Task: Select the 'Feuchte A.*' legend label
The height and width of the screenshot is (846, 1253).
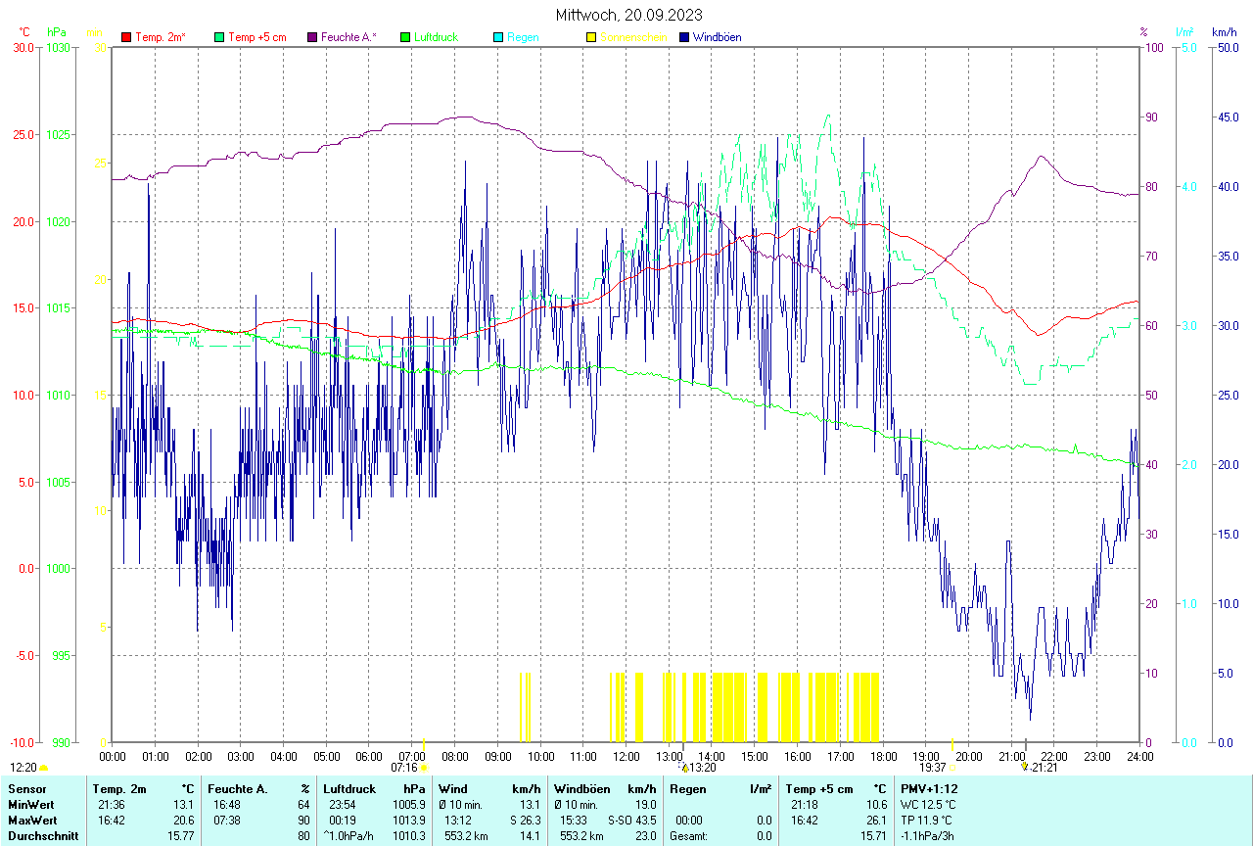Action: 348,37
